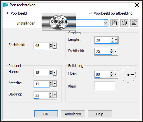Increase the Lengte value with up arrow
Viewport: 143px width, 122px height.
click(x=112, y=39)
